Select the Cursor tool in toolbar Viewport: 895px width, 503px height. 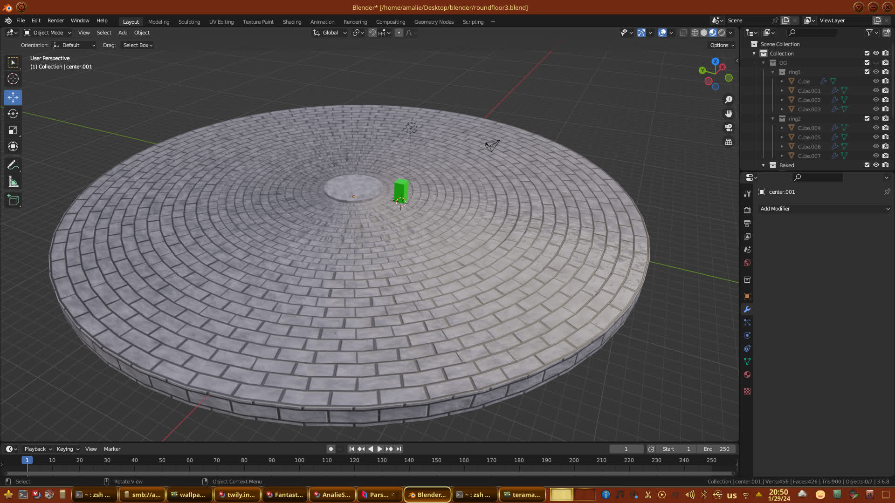click(x=13, y=79)
